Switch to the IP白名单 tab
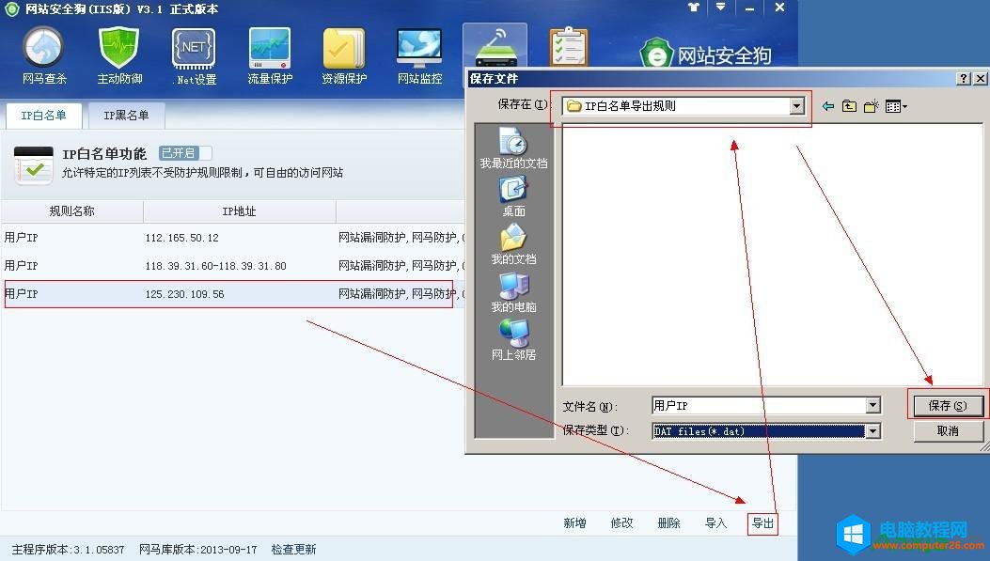The width and height of the screenshot is (990, 561). coord(43,116)
